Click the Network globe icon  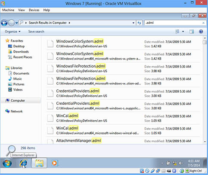7,111
